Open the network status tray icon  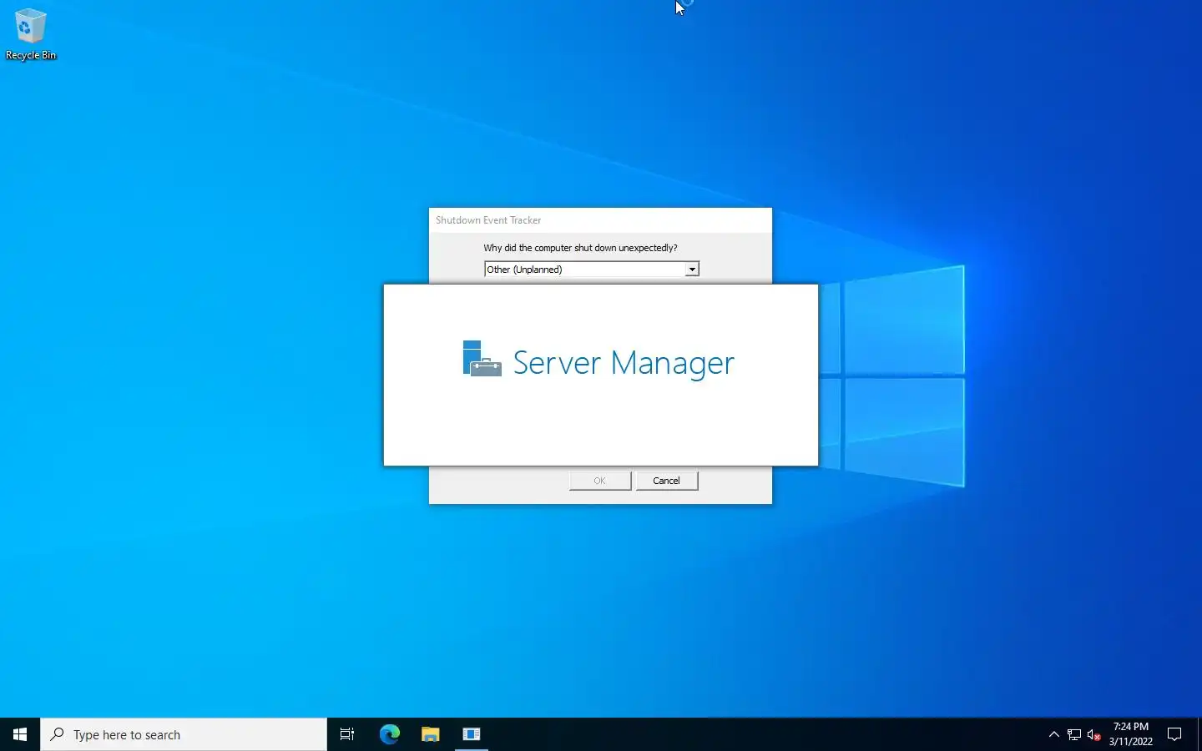1074,735
